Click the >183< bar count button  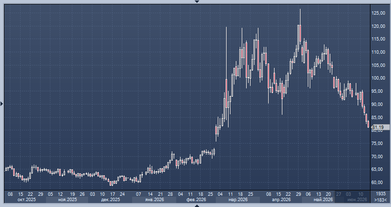381,200
